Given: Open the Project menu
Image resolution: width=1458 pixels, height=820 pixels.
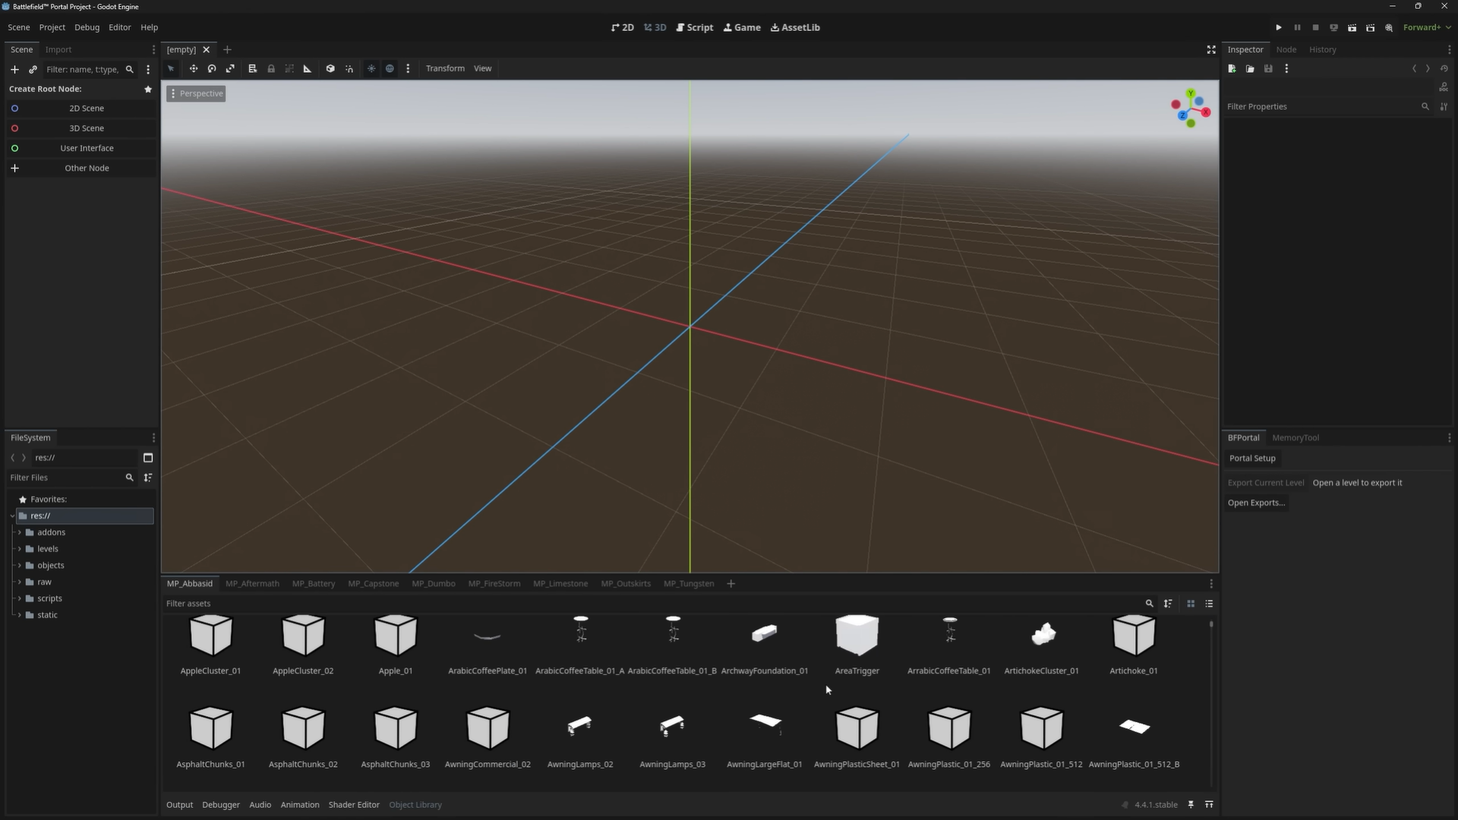Looking at the screenshot, I should pyautogui.click(x=52, y=27).
